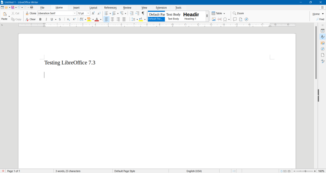
Task: Click the Grow font size icon
Action: (x=93, y=13)
